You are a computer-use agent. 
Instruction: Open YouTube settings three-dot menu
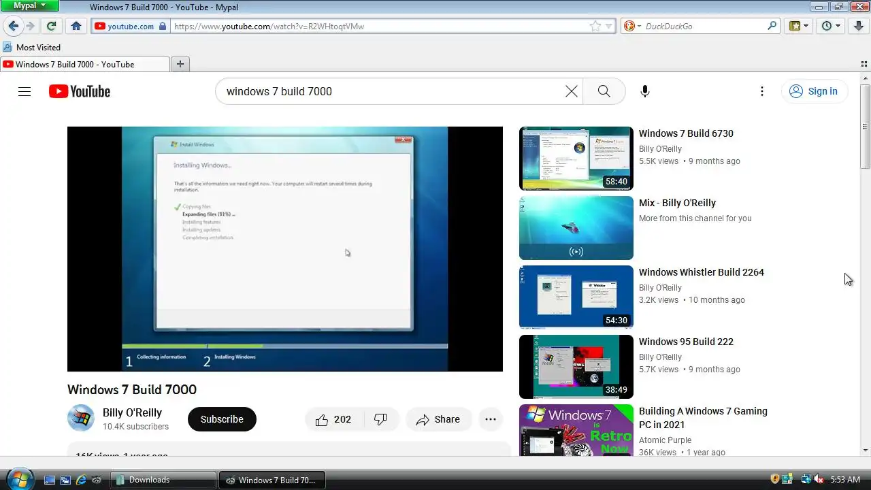tap(762, 91)
